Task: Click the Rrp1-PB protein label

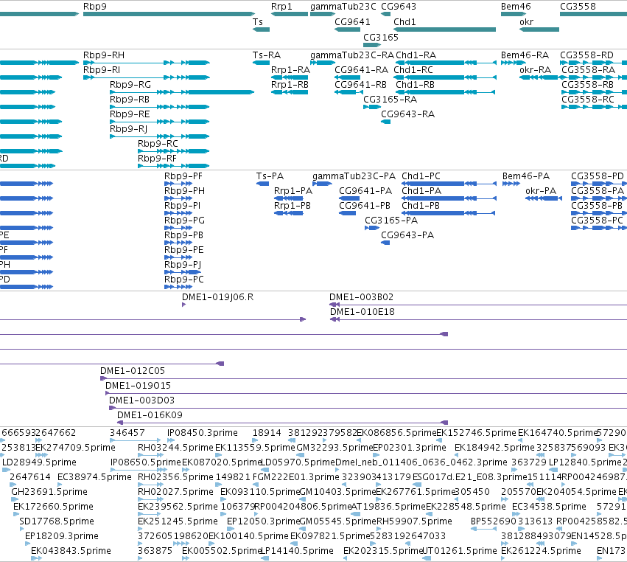Action: pyautogui.click(x=293, y=206)
